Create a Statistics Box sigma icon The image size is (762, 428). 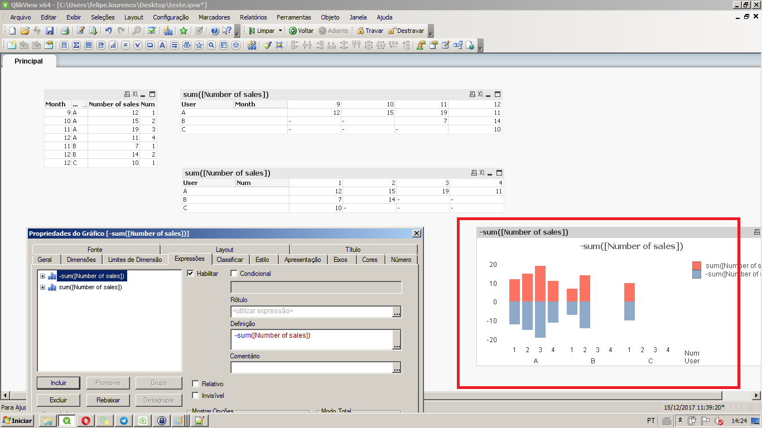pos(76,45)
